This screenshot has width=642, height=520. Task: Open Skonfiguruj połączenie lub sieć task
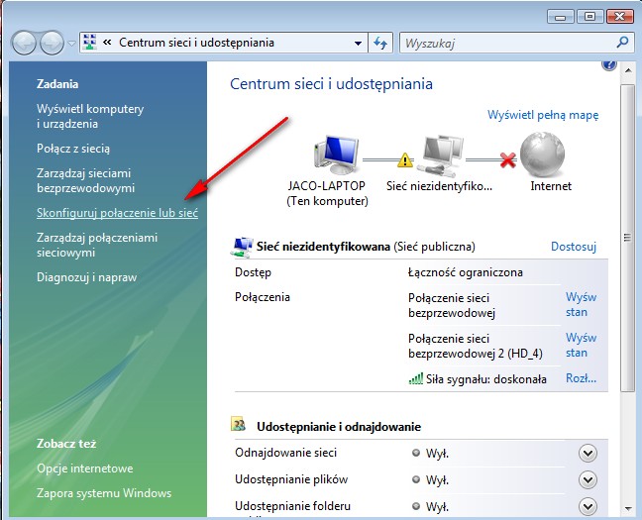[x=117, y=212]
